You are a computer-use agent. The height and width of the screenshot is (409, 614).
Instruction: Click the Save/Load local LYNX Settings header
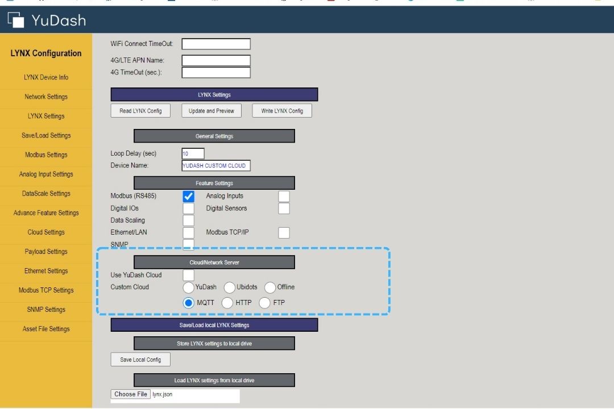pyautogui.click(x=214, y=325)
